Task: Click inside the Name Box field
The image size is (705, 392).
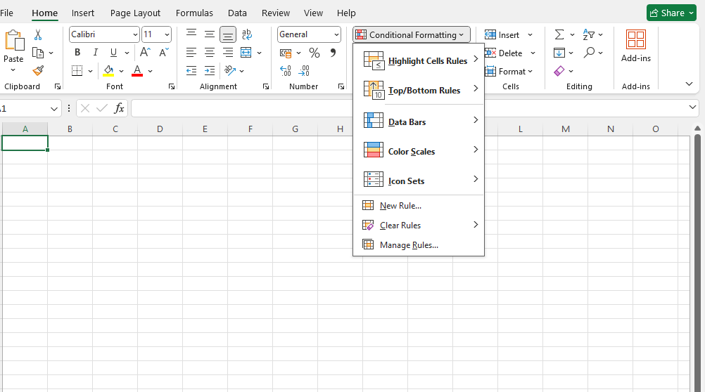Action: coord(24,108)
